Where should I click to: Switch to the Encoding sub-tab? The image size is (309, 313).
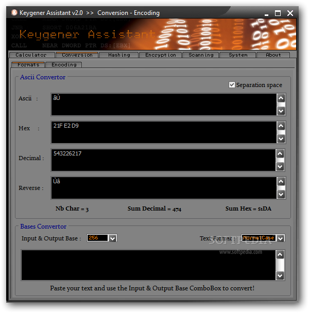tap(64, 65)
